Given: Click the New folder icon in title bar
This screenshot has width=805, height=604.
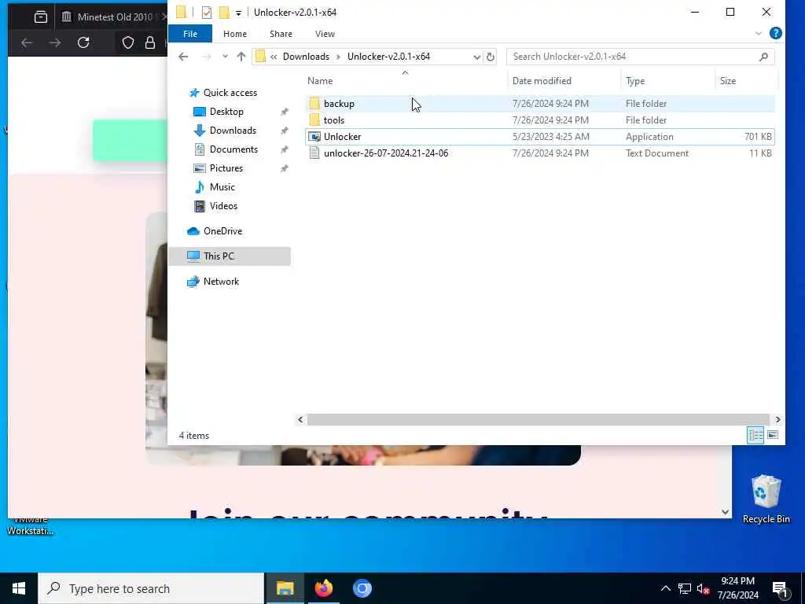Looking at the screenshot, I should (224, 13).
